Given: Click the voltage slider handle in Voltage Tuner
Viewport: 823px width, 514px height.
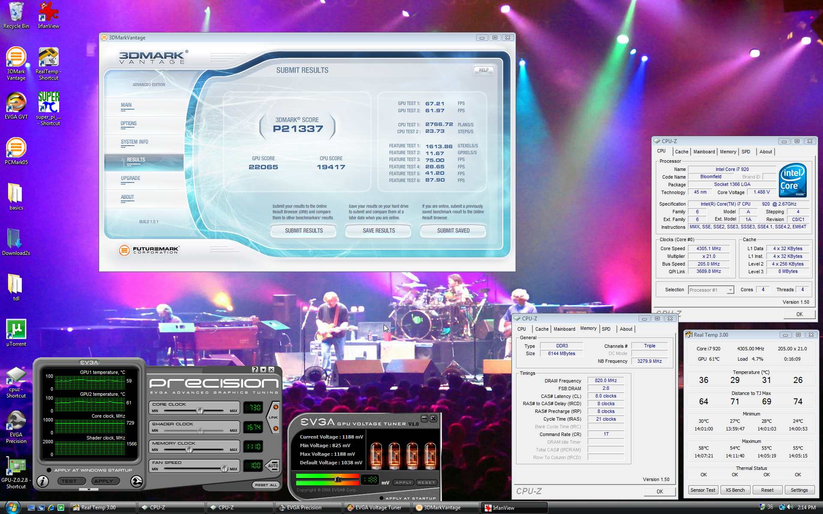Looking at the screenshot, I should tap(338, 479).
